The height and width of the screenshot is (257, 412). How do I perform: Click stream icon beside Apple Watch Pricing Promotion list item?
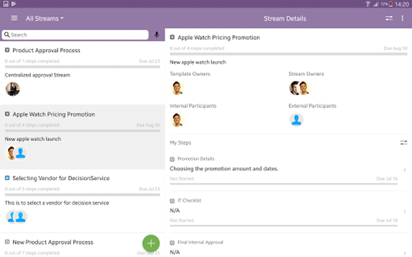coord(7,114)
